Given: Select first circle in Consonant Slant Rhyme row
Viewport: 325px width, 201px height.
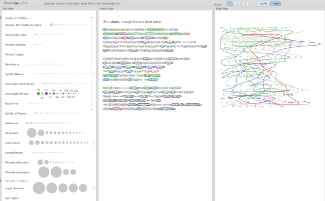Looking at the screenshot, I should coord(44,83).
